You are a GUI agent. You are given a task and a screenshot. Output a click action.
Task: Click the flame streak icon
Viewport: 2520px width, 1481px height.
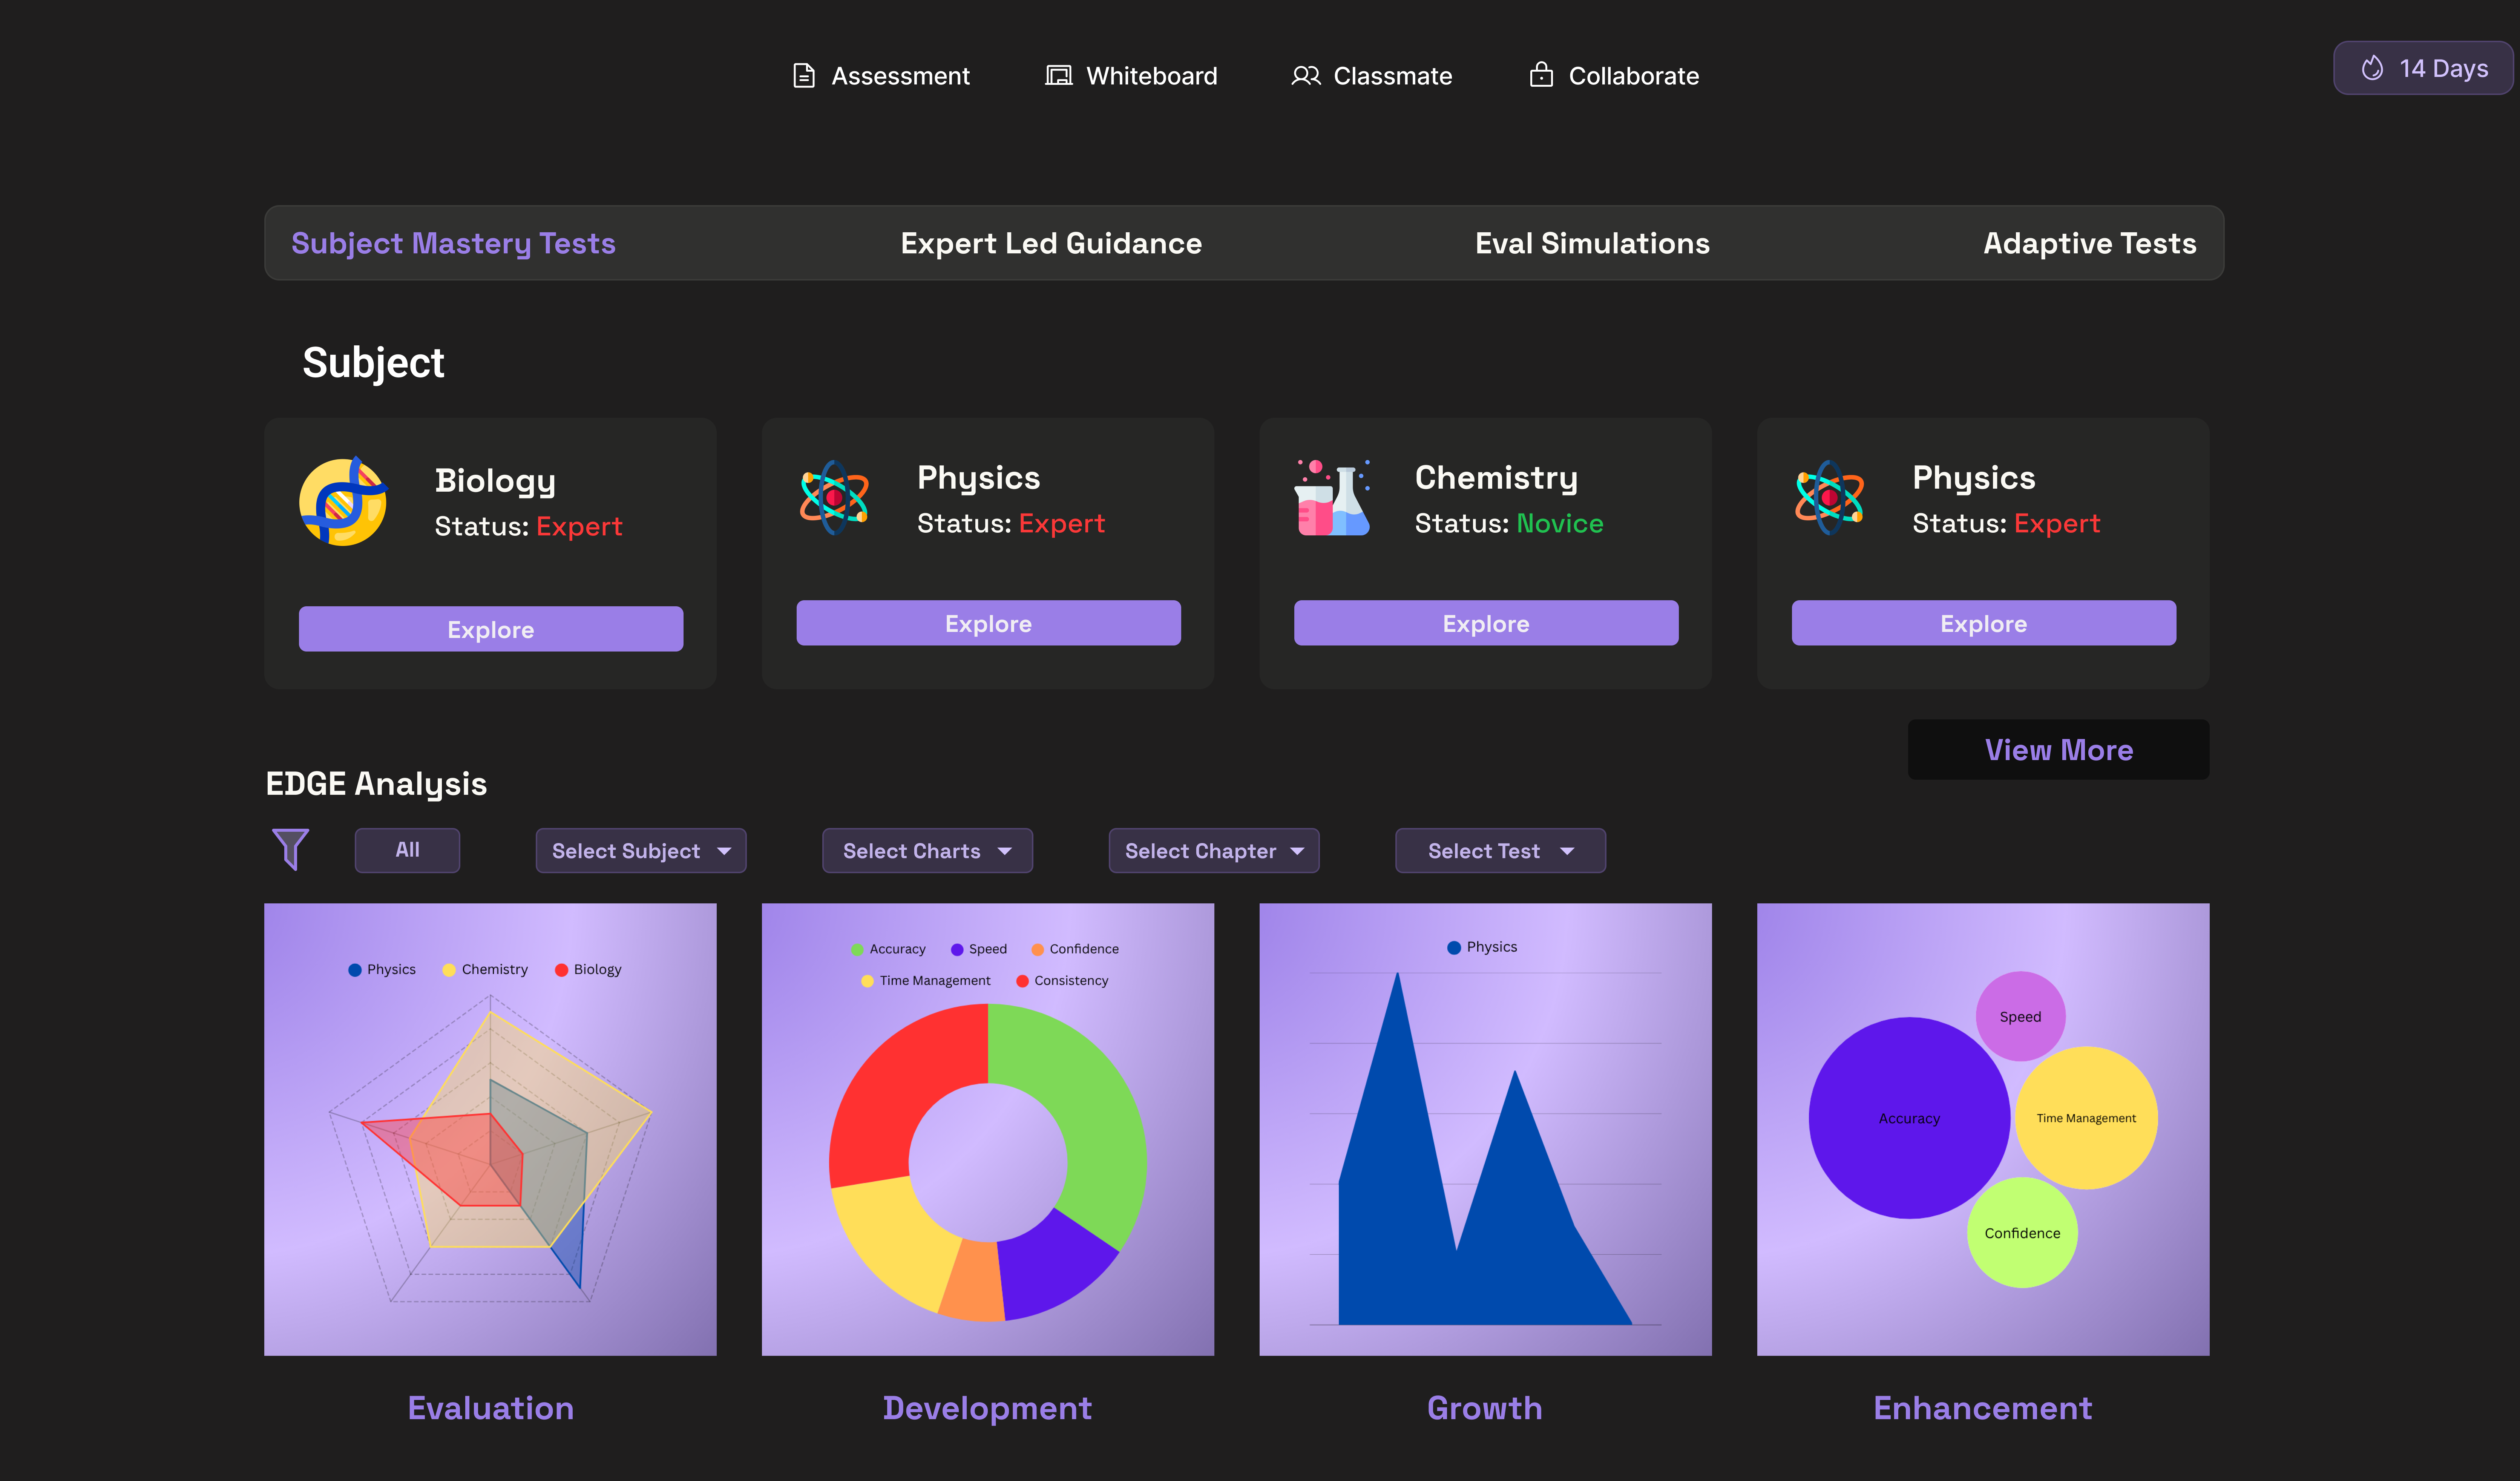pyautogui.click(x=2372, y=68)
